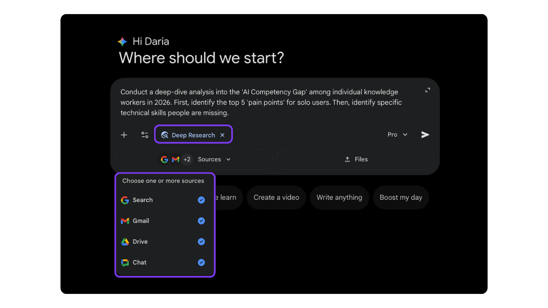This screenshot has width=548, height=308.
Task: Click the Boost my day chip
Action: 401,197
